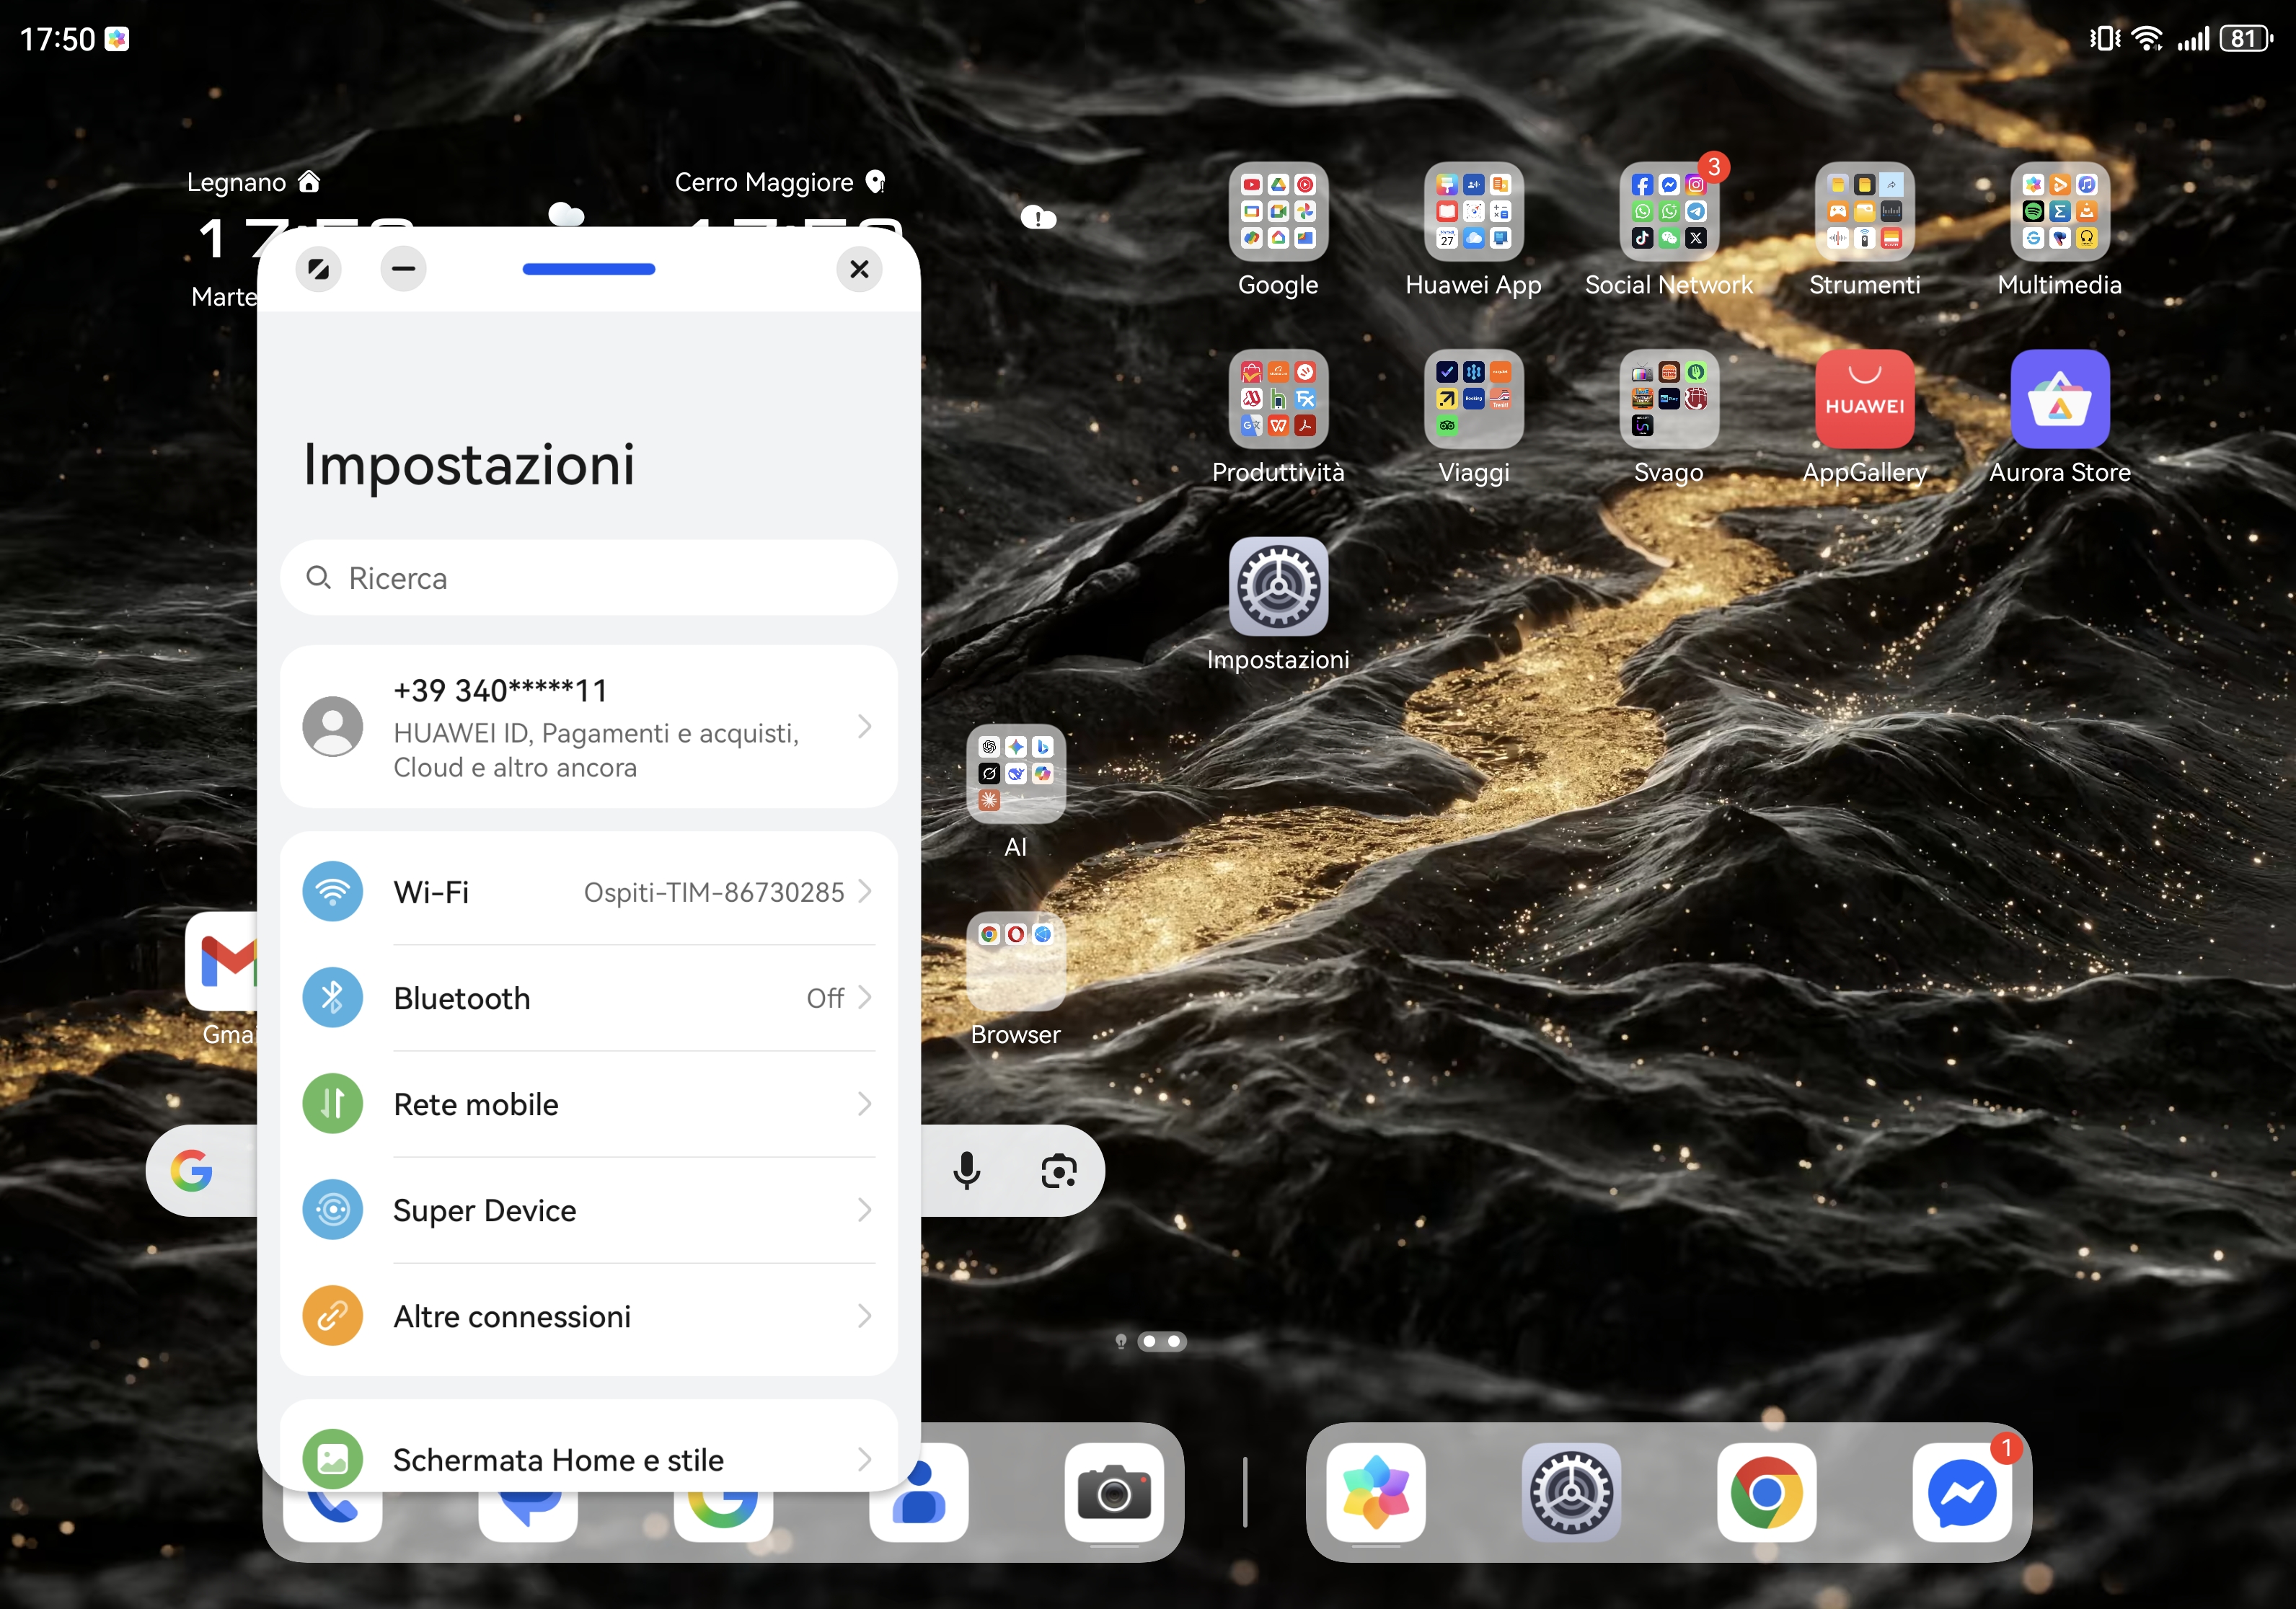2296x1609 pixels.
Task: Open Google Lens camera search
Action: click(1058, 1170)
